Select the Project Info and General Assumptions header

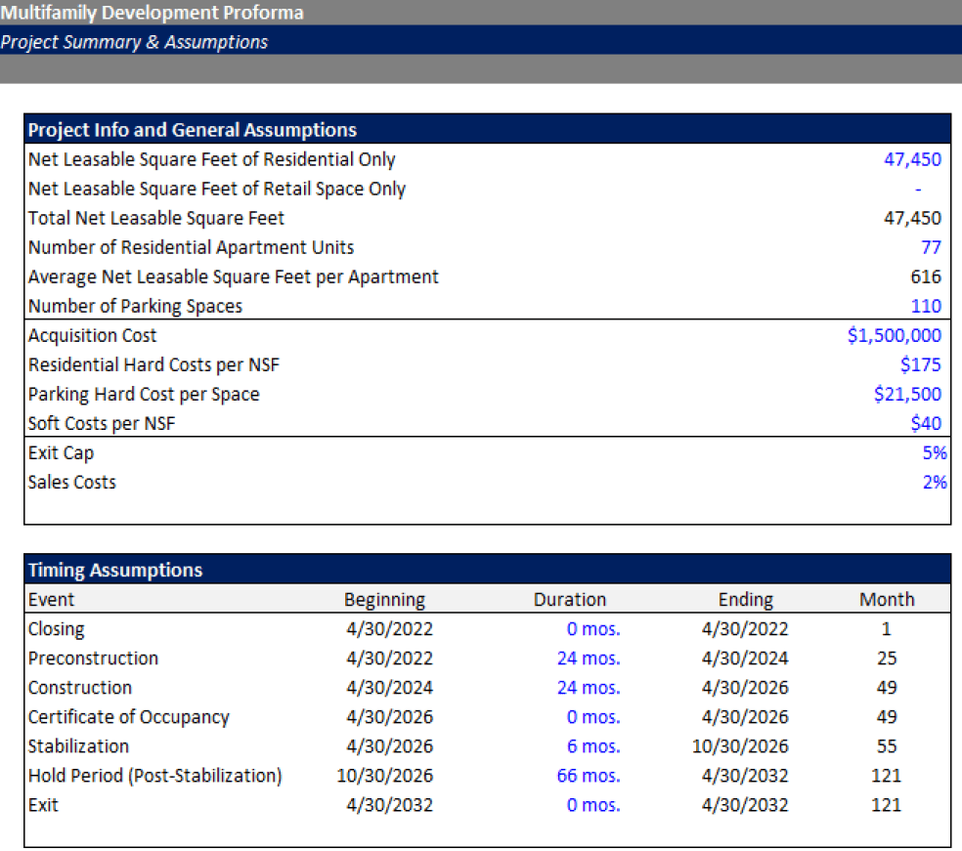[x=193, y=130]
